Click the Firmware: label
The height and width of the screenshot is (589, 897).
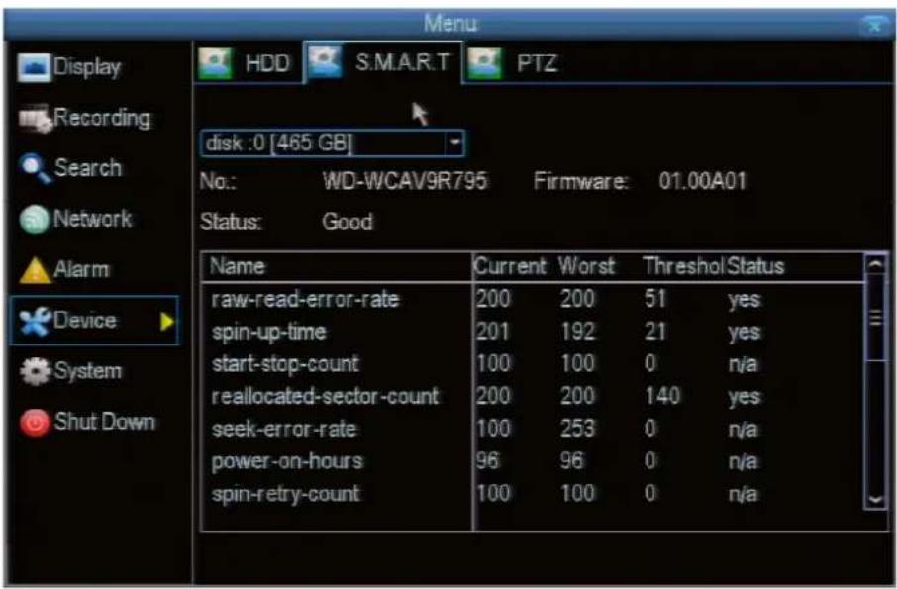point(581,182)
